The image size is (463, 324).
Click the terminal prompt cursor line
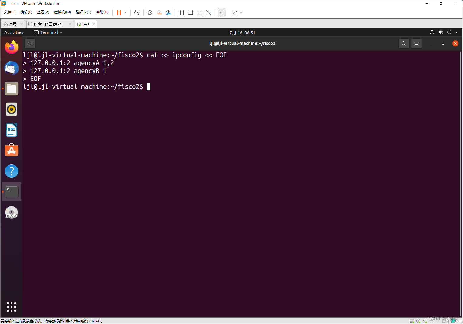[x=87, y=86]
